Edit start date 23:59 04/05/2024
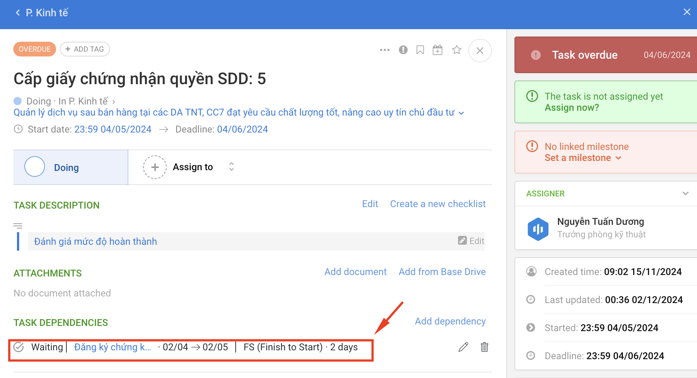Image resolution: width=697 pixels, height=378 pixels. 113,129
